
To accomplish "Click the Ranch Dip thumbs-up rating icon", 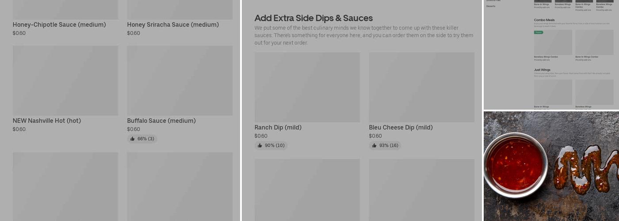I will tap(260, 145).
